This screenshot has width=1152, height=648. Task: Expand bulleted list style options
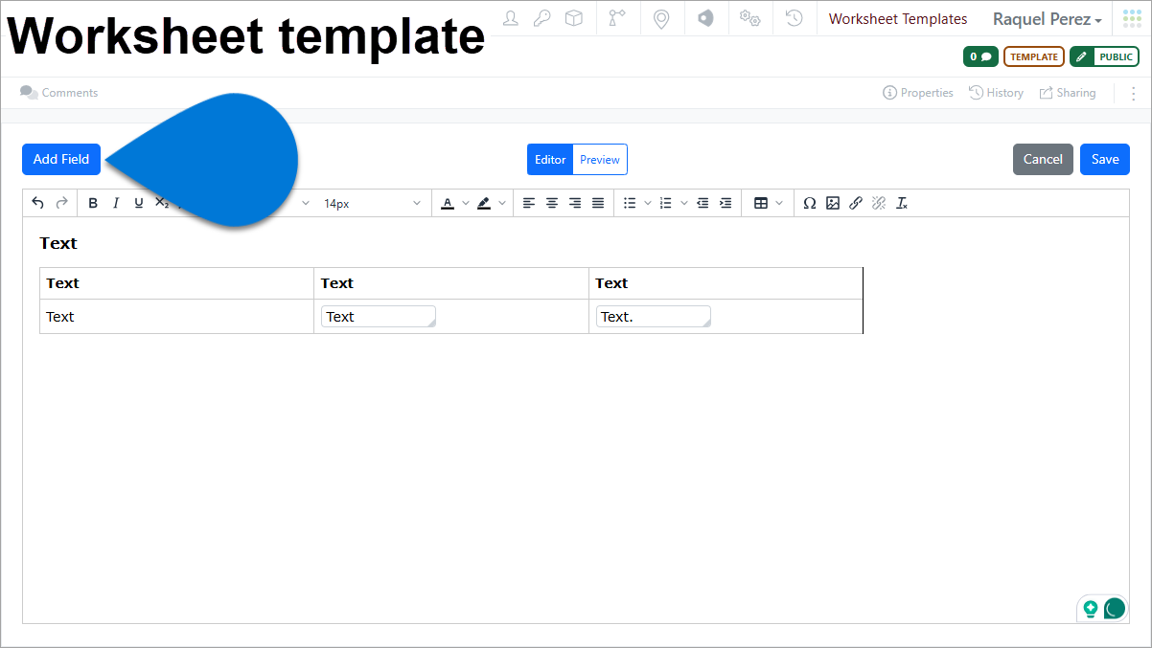(x=648, y=203)
